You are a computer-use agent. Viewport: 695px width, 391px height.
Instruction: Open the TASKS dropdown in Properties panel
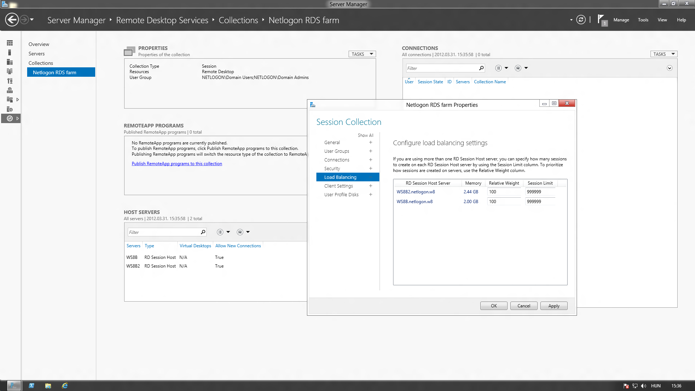[362, 54]
